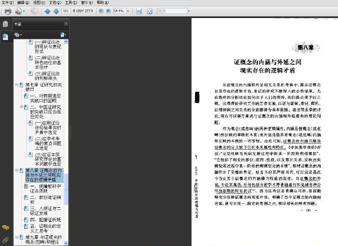Click bookmark icon beside 五、证概念的定义之思考
The image size is (338, 246).
[x=26, y=226]
